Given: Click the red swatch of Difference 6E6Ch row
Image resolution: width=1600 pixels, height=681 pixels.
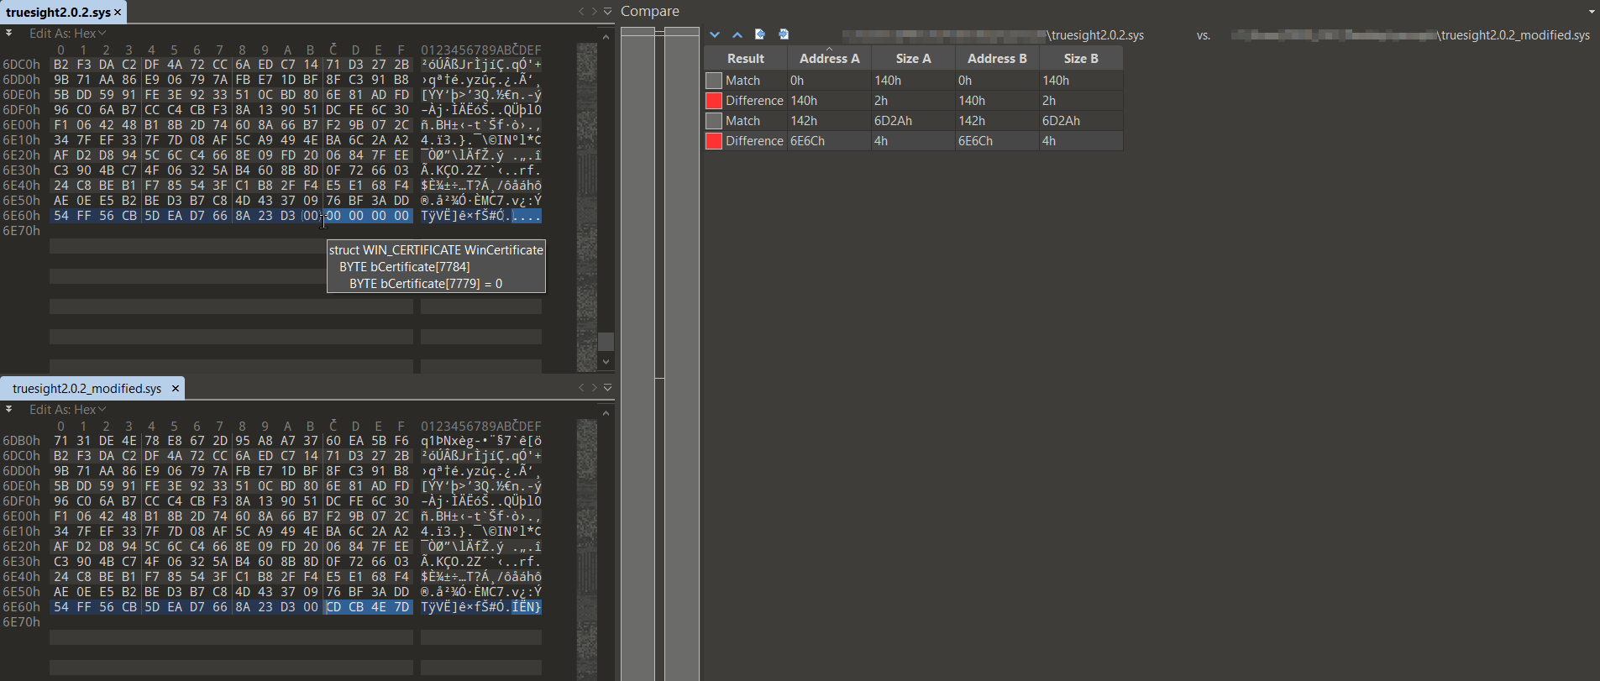Looking at the screenshot, I should click(714, 141).
